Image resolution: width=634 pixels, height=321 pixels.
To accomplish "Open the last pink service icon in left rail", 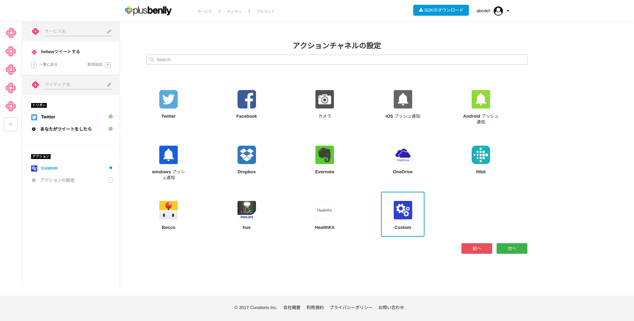I will click(x=11, y=106).
